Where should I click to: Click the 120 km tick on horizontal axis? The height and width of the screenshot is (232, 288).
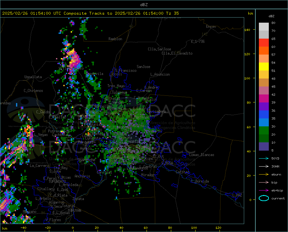point(218,228)
